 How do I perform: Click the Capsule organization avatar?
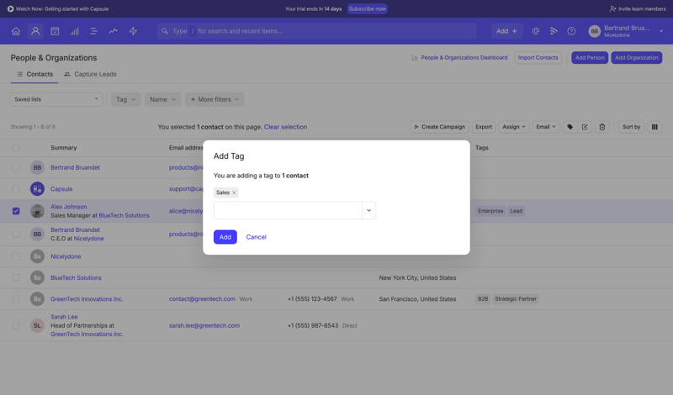click(37, 189)
